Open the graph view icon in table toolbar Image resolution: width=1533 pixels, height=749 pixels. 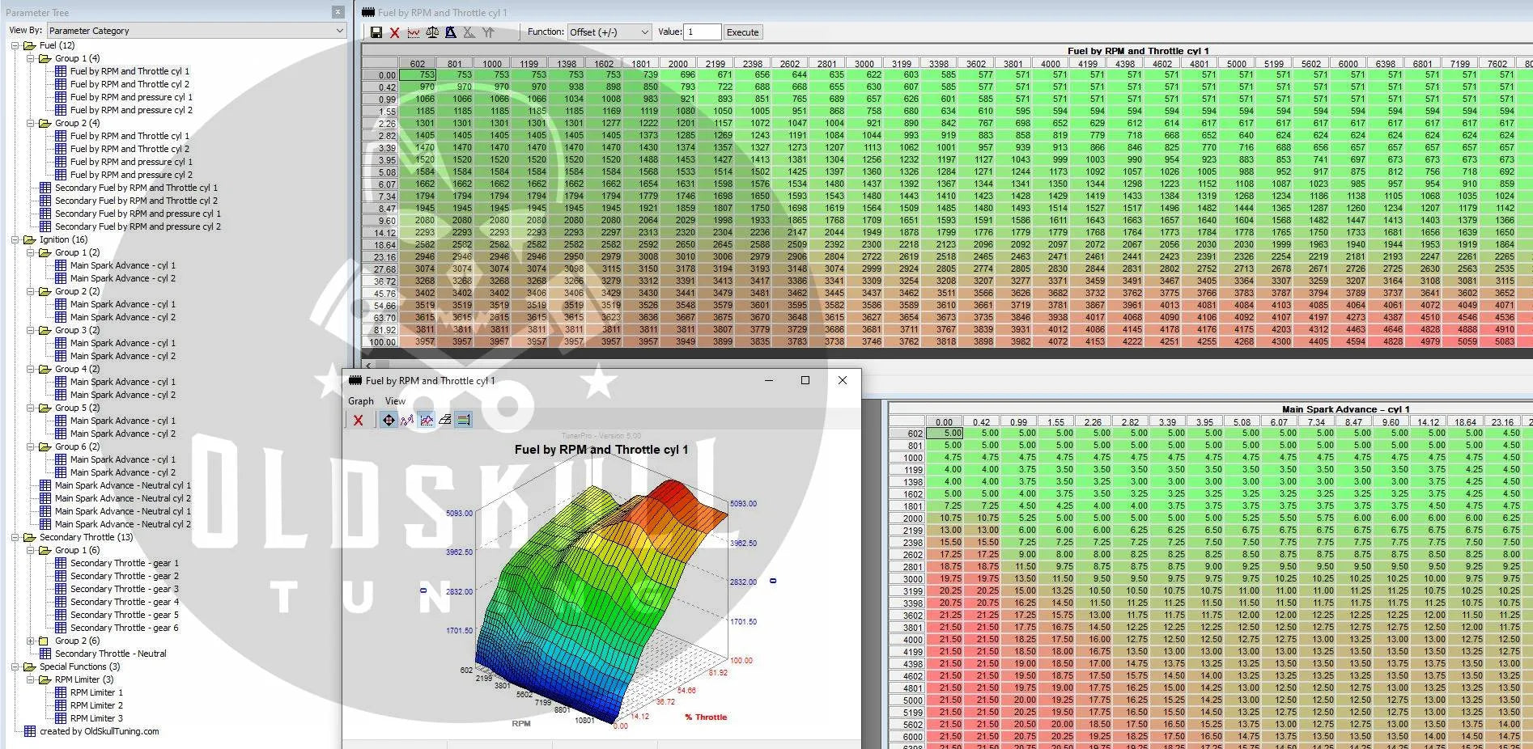414,32
